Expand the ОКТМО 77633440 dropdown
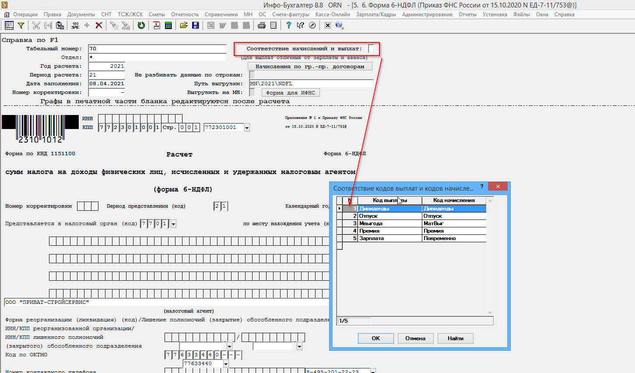Image resolution: width=635 pixels, height=373 pixels. click(226, 364)
